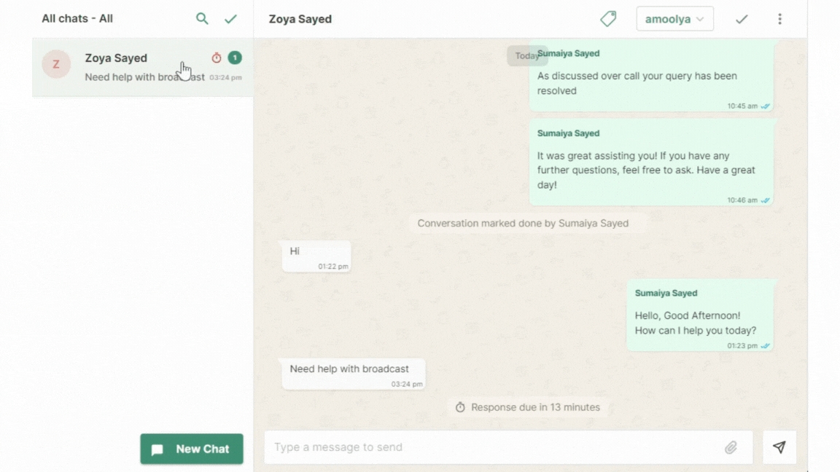This screenshot has height=472, width=840.
Task: Mark conversation done with header checkmark
Action: point(742,19)
